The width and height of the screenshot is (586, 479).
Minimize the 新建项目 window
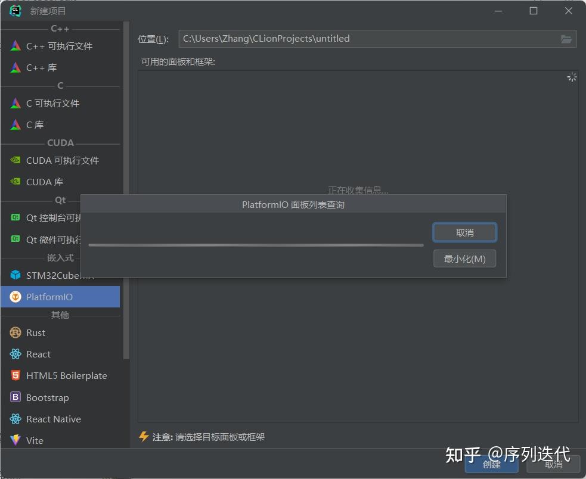click(x=498, y=11)
